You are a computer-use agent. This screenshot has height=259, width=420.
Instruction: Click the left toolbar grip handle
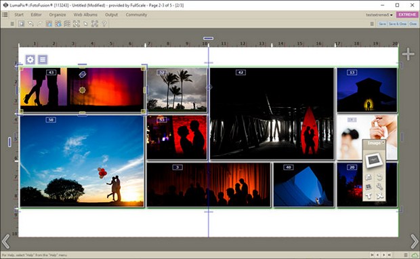[x=12, y=24]
